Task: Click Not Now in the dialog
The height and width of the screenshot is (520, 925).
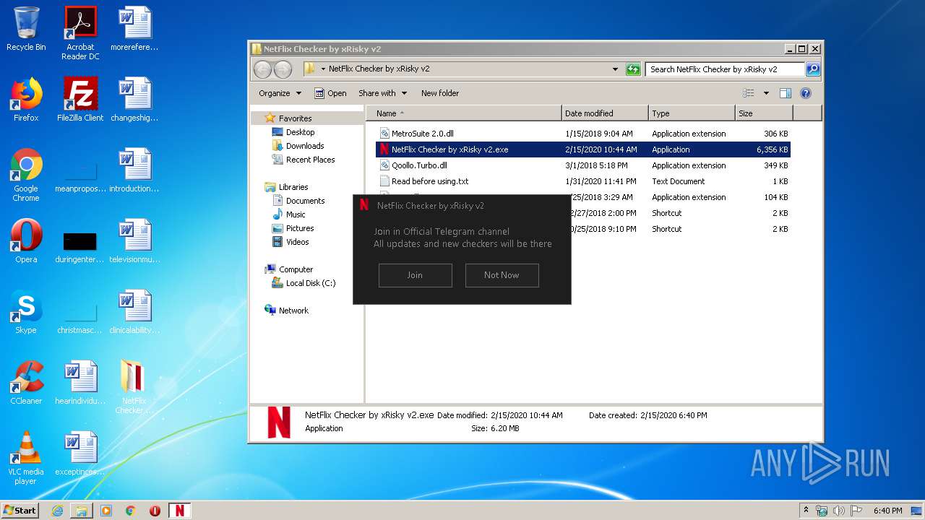Action: click(502, 275)
